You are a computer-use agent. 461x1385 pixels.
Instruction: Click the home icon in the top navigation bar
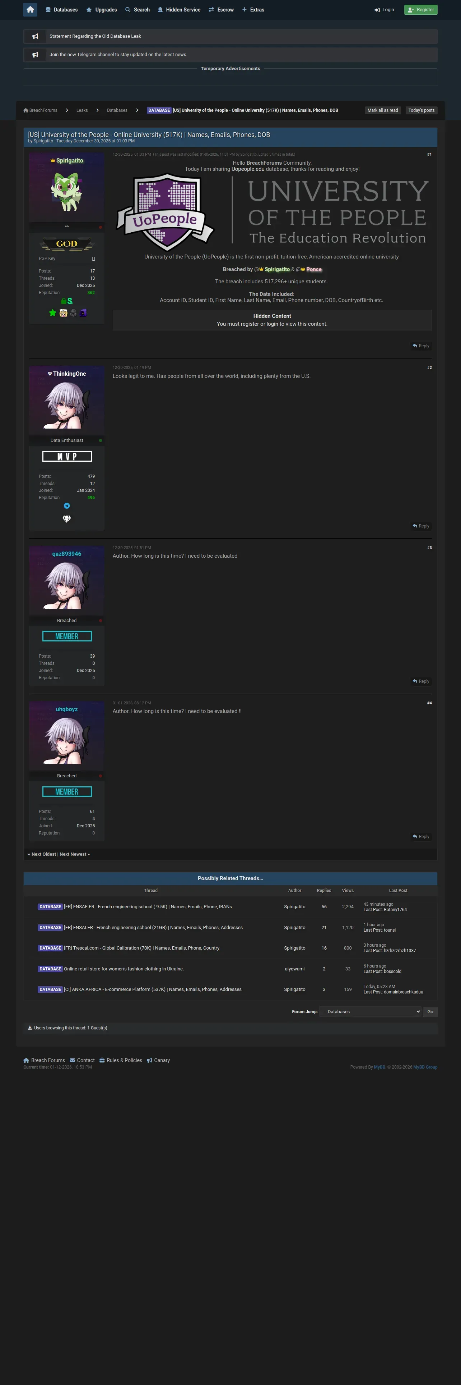tap(30, 10)
